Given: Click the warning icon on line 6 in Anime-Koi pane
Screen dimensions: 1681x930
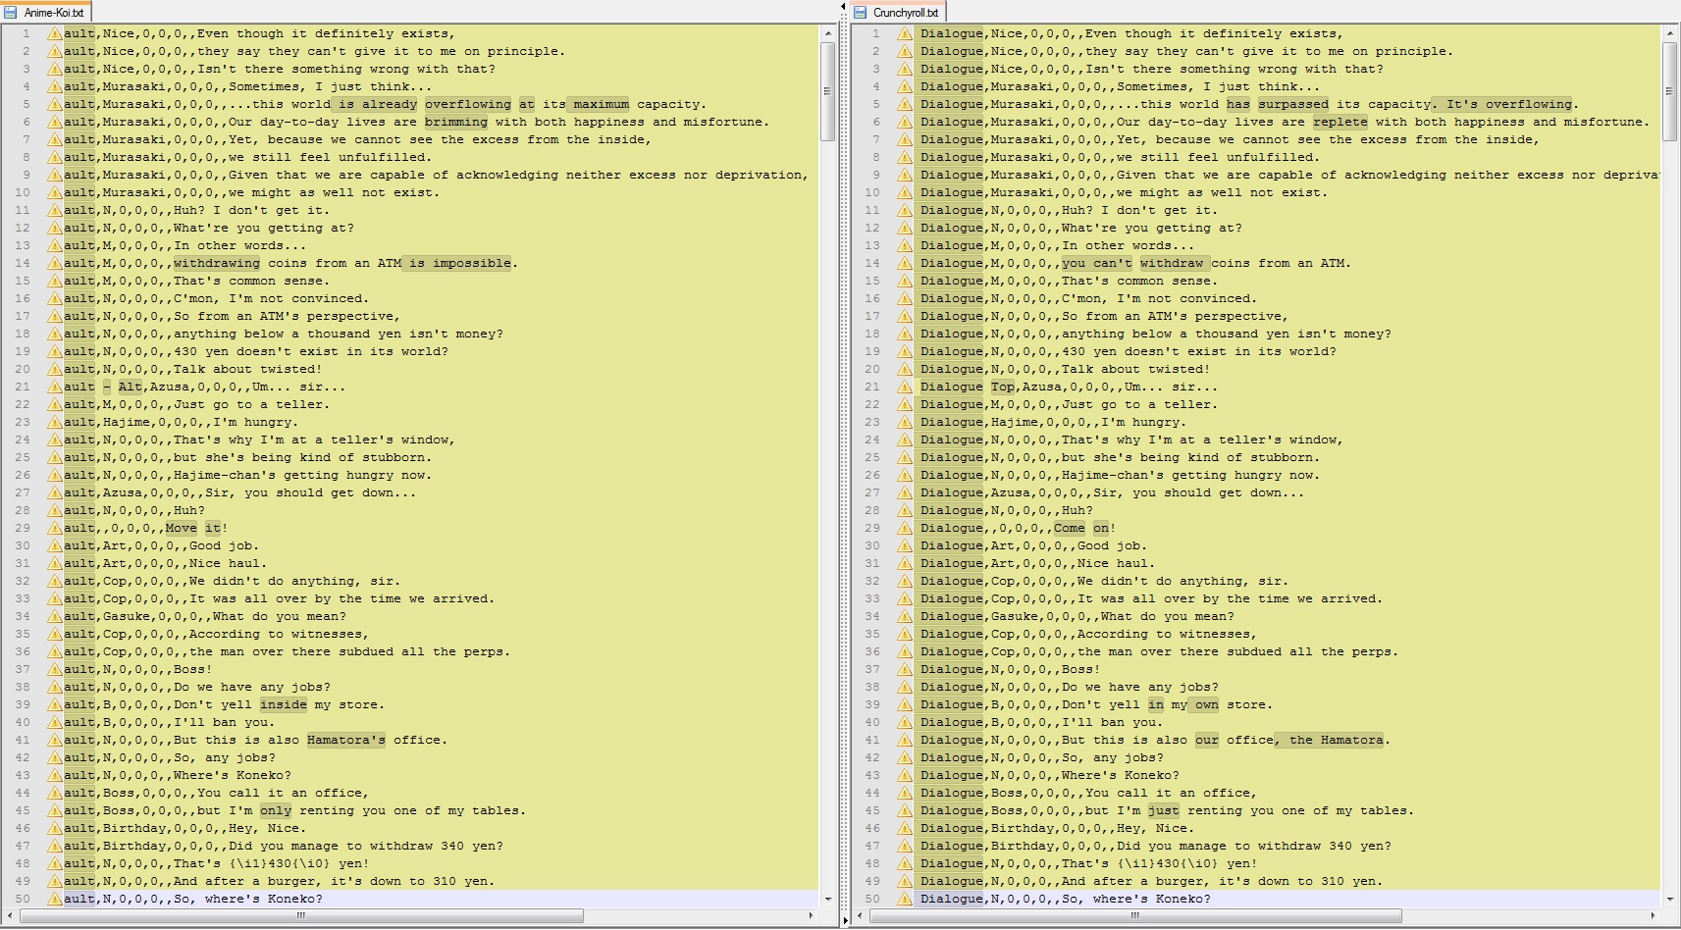Looking at the screenshot, I should pyautogui.click(x=55, y=122).
